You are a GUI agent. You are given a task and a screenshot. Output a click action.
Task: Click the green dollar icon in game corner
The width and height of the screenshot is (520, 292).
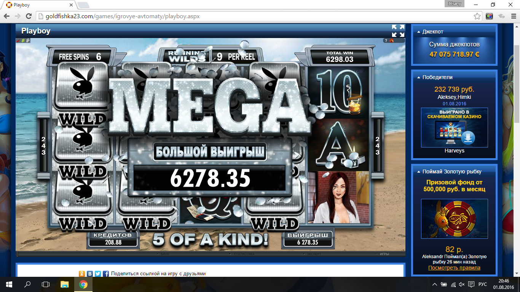[23, 40]
